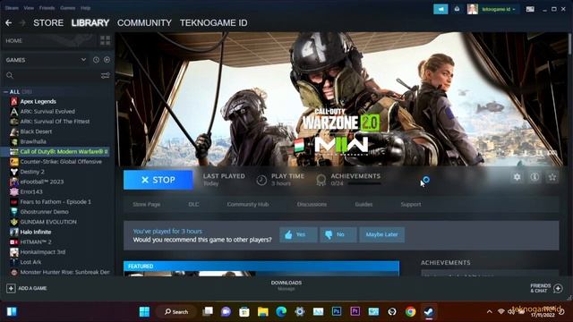Switch to Big Picture mode icon

(x=530, y=9)
